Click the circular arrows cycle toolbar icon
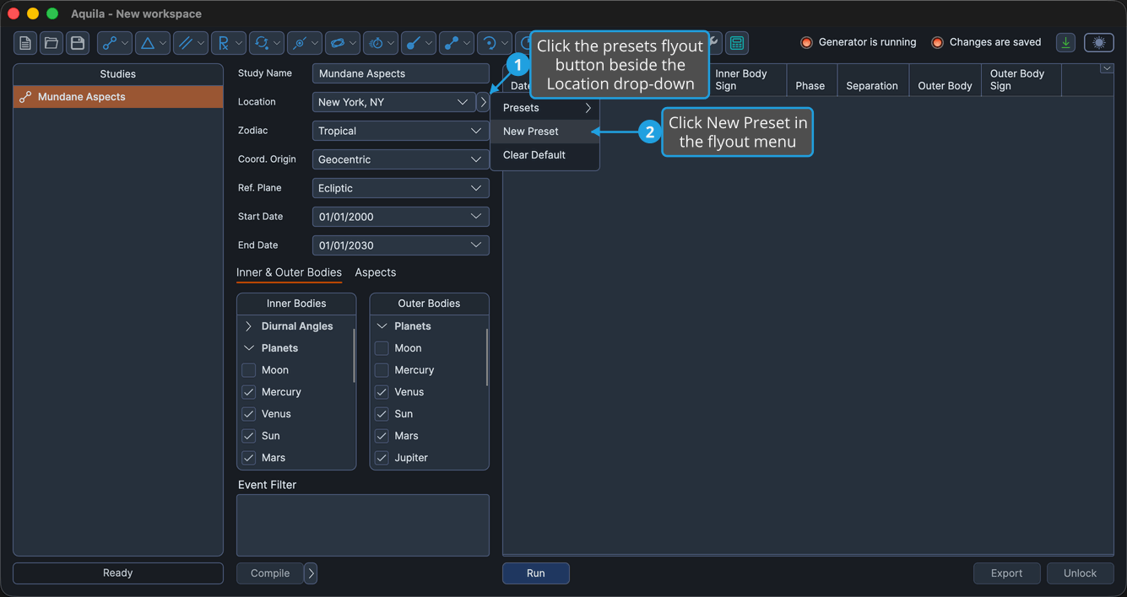The image size is (1127, 597). click(262, 43)
